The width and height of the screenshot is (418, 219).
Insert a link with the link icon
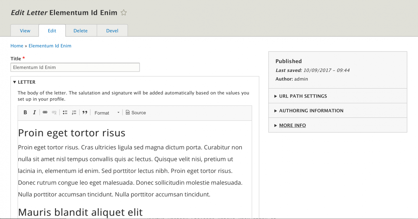[45, 112]
